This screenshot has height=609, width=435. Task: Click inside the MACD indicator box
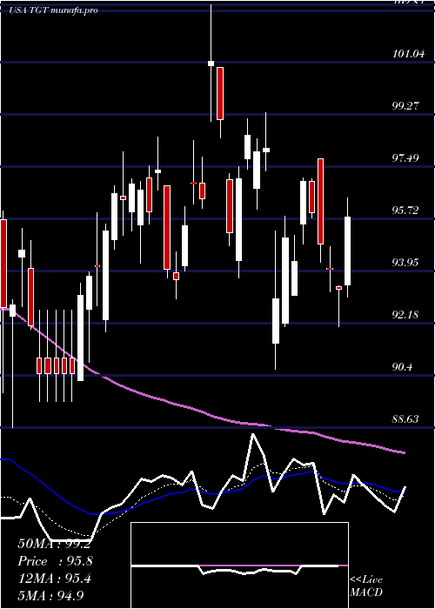click(x=239, y=565)
